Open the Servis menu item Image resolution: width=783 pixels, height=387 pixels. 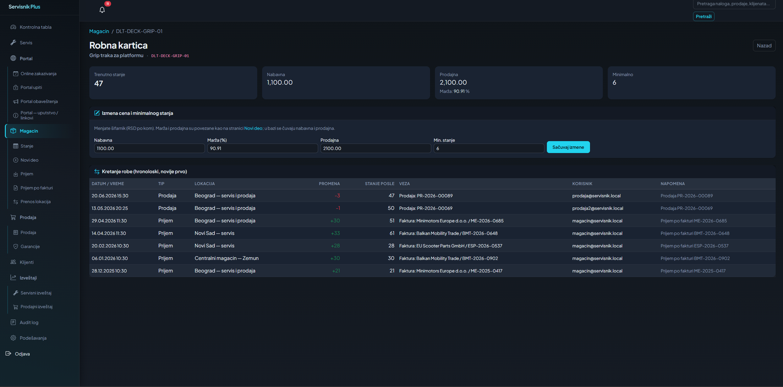pyautogui.click(x=40, y=43)
